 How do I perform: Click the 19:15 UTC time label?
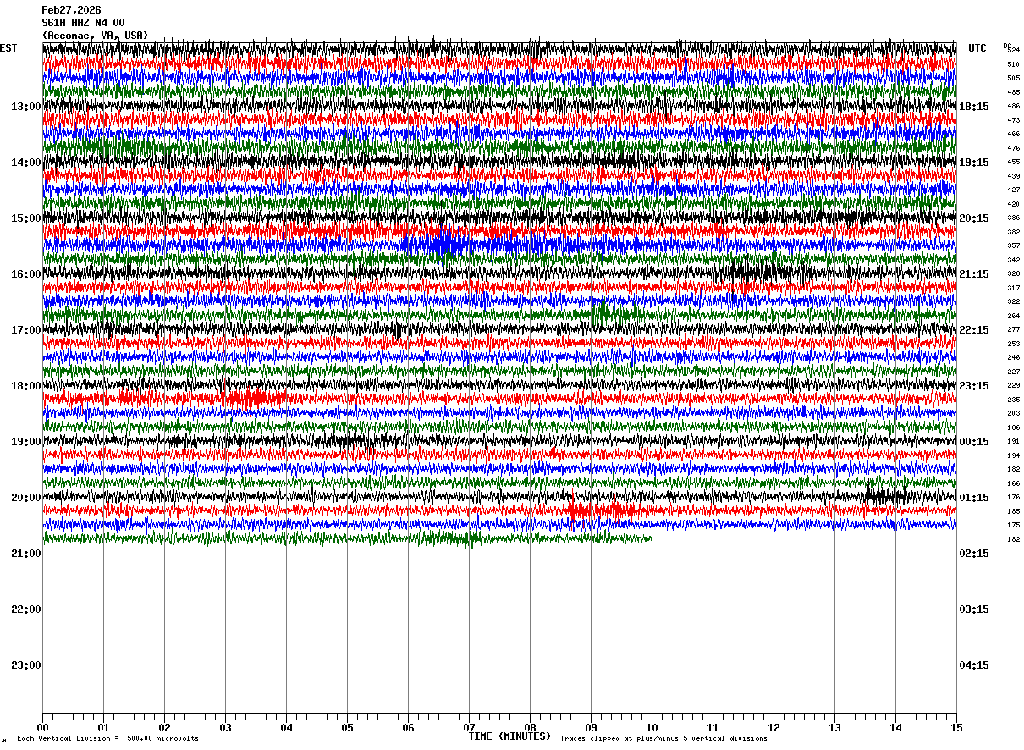click(974, 163)
